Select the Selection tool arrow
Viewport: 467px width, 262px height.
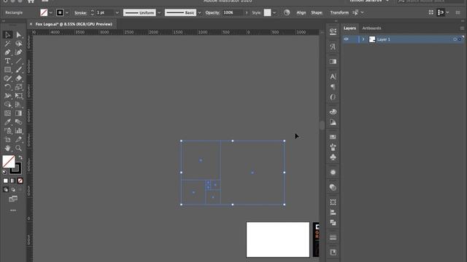click(7, 35)
